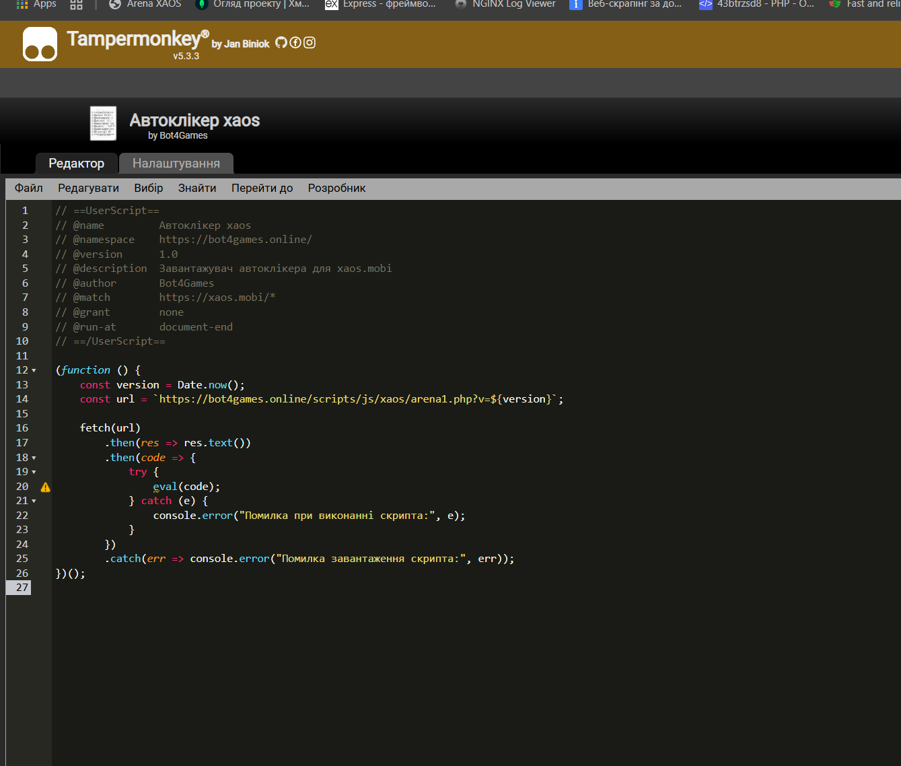Click the 'https://bot4games.online/' namespace text
The image size is (901, 766).
pyautogui.click(x=236, y=240)
